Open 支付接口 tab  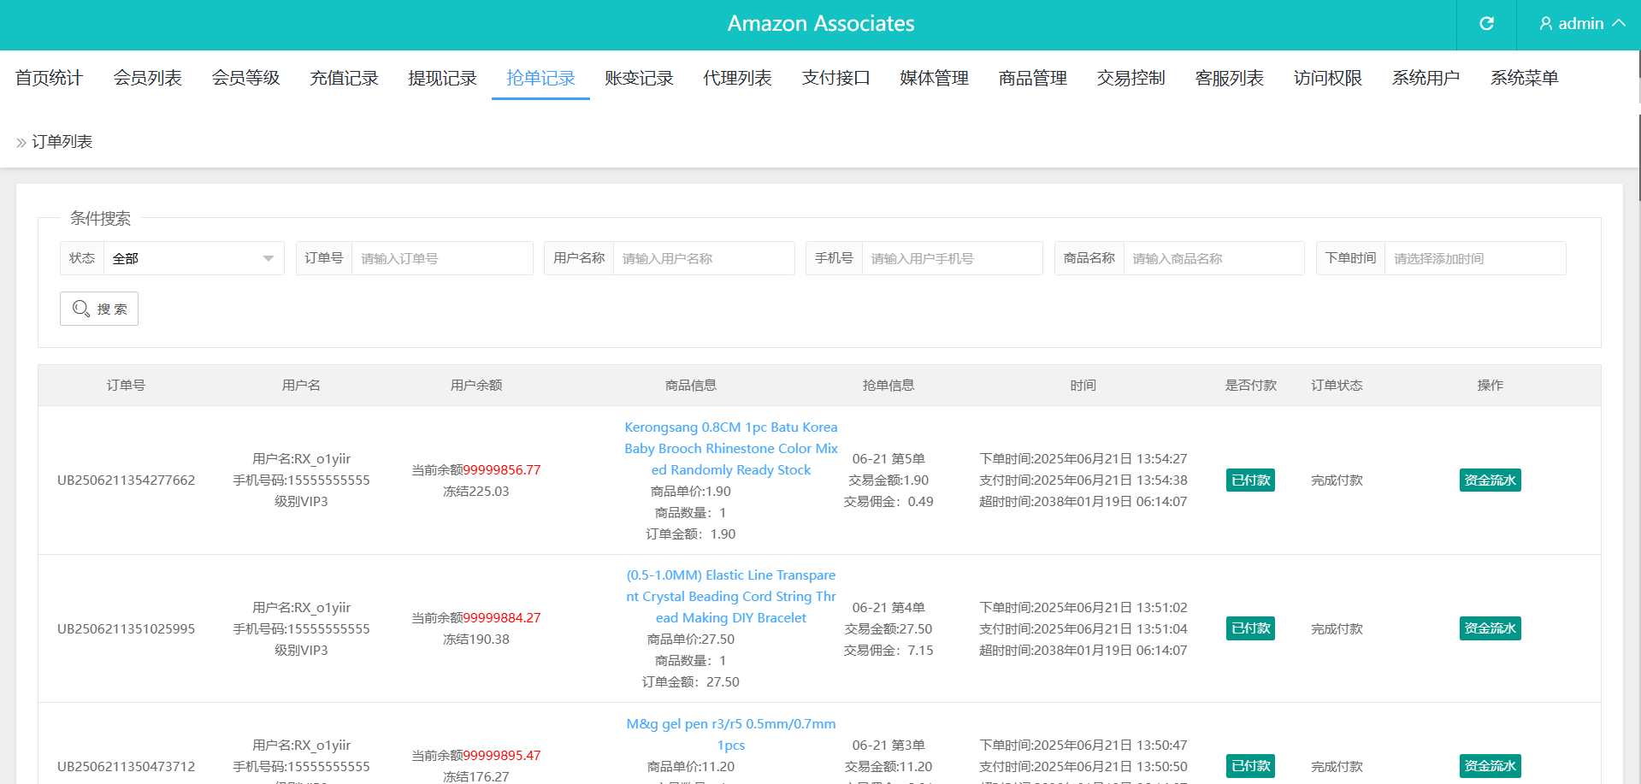(835, 78)
